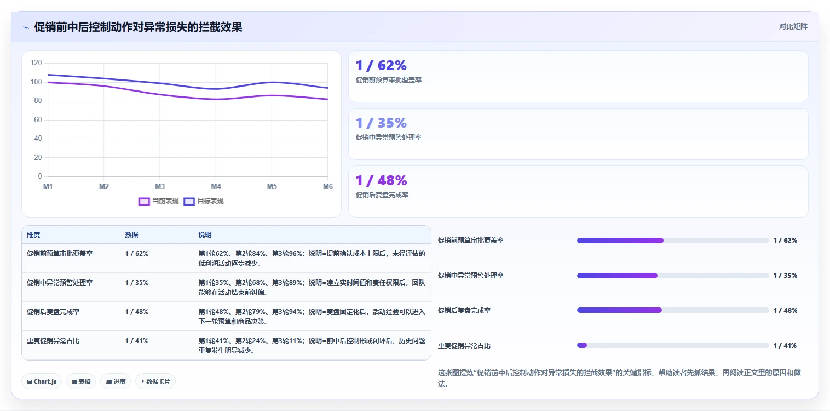Toggle 目标表现 legend series

coord(204,201)
